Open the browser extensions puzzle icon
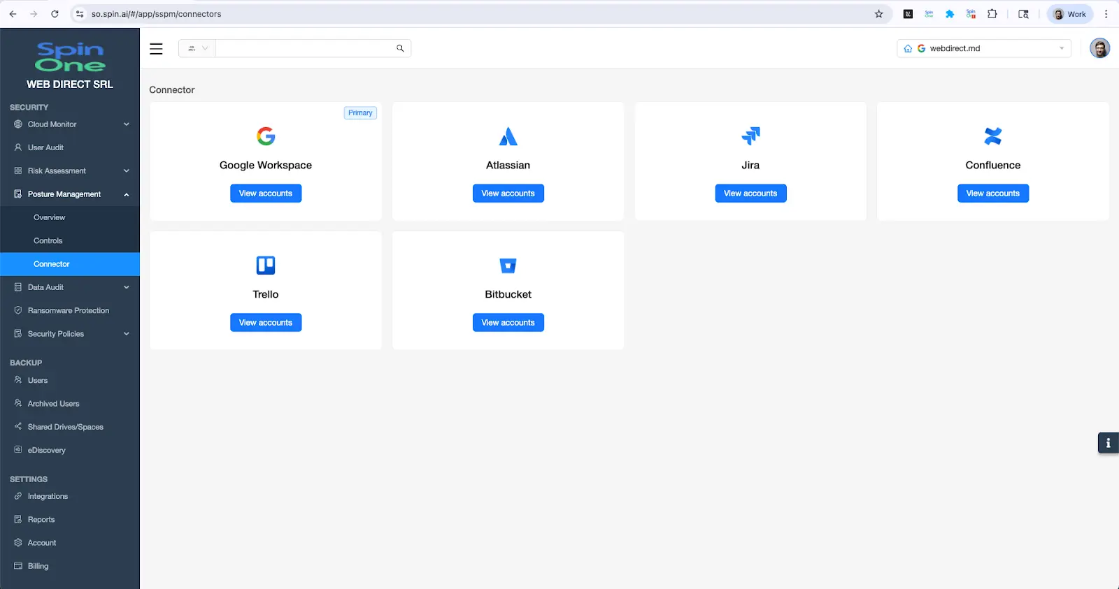 (x=992, y=14)
